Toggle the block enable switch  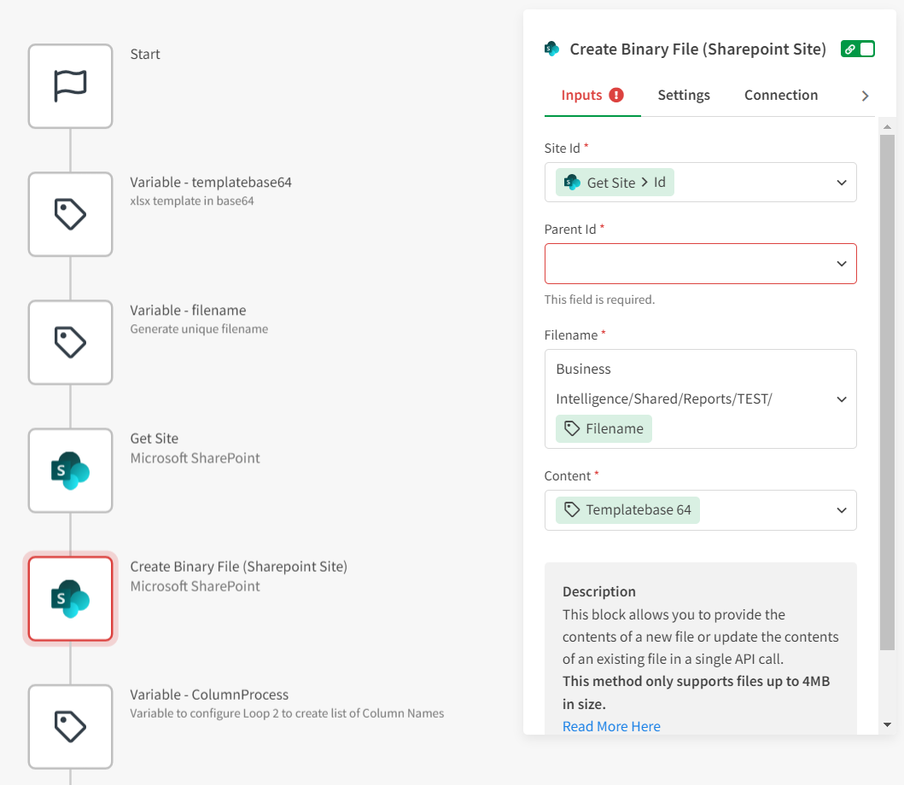pyautogui.click(x=858, y=49)
